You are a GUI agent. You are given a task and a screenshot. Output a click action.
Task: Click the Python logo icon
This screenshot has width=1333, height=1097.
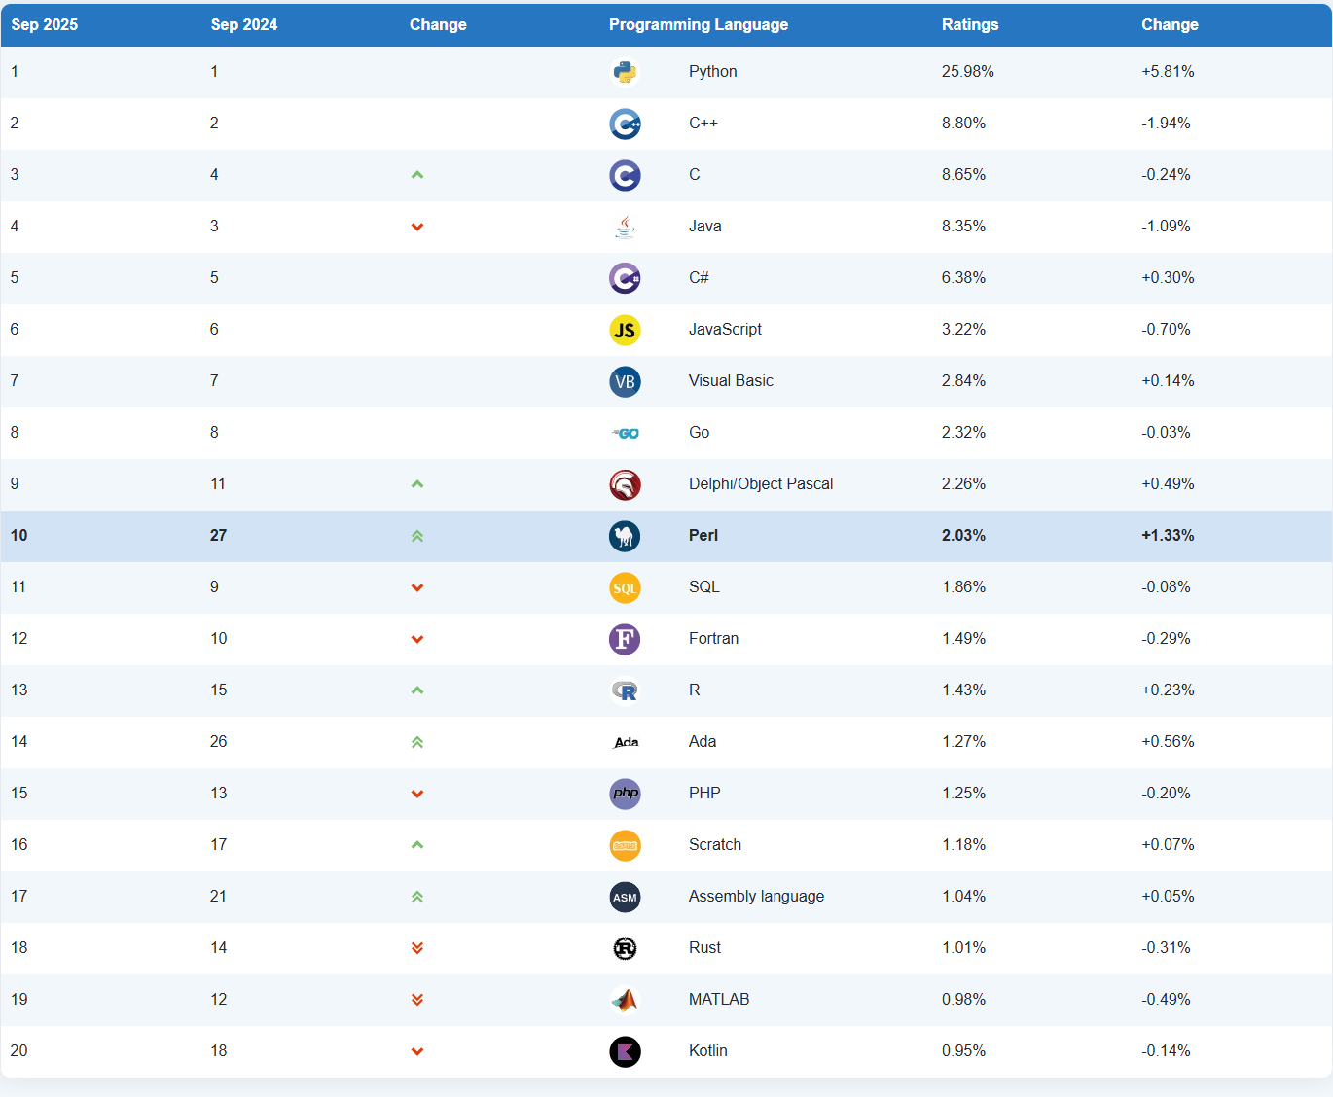coord(625,72)
